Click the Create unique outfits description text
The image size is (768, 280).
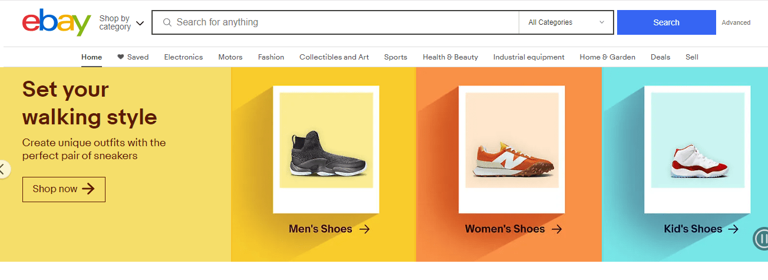point(94,149)
